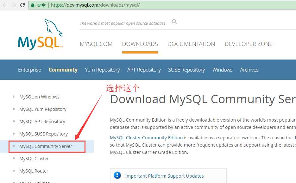Select SUSE Repository in blue bar
Screen dimensions: 296x183
pos(186,70)
